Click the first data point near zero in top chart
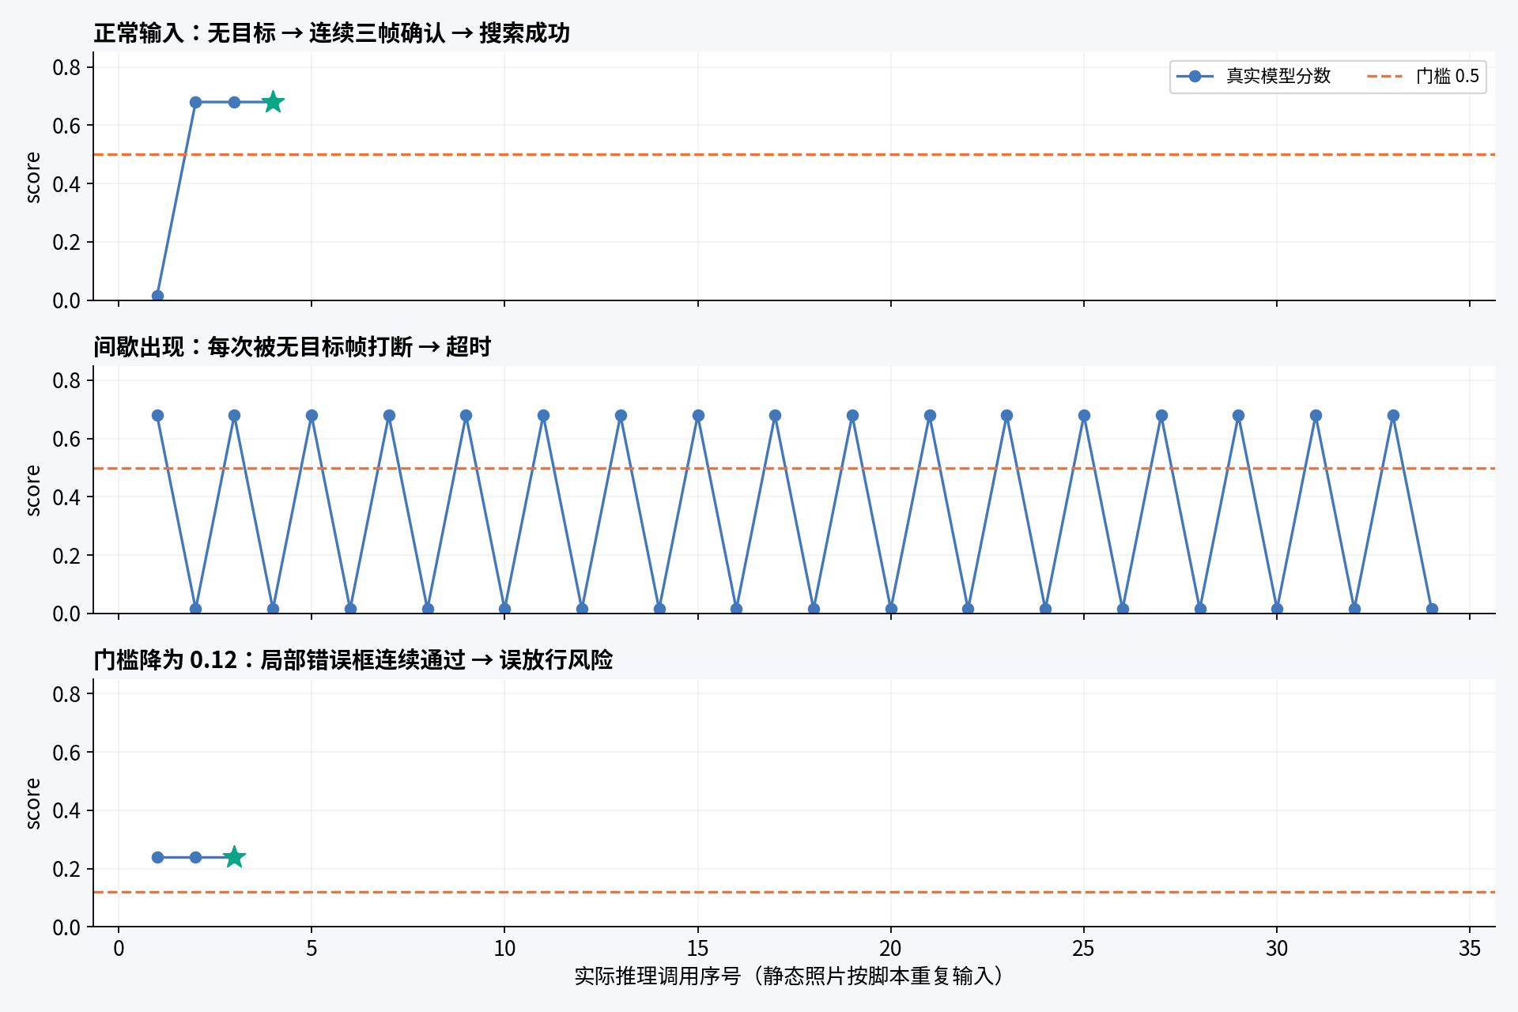This screenshot has height=1012, width=1518. [157, 296]
